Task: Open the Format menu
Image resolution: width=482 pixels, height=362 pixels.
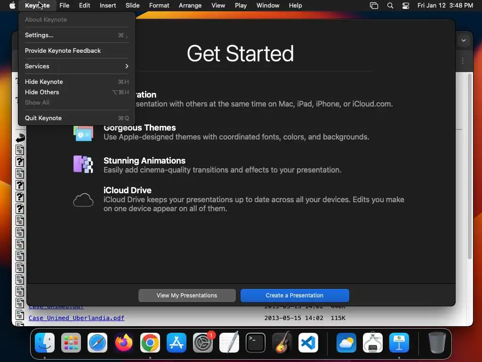Action: (x=159, y=6)
